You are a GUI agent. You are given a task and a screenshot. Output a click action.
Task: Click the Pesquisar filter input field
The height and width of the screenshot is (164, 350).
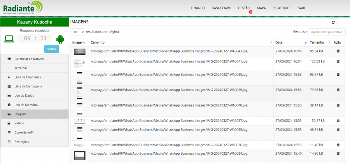(327, 32)
